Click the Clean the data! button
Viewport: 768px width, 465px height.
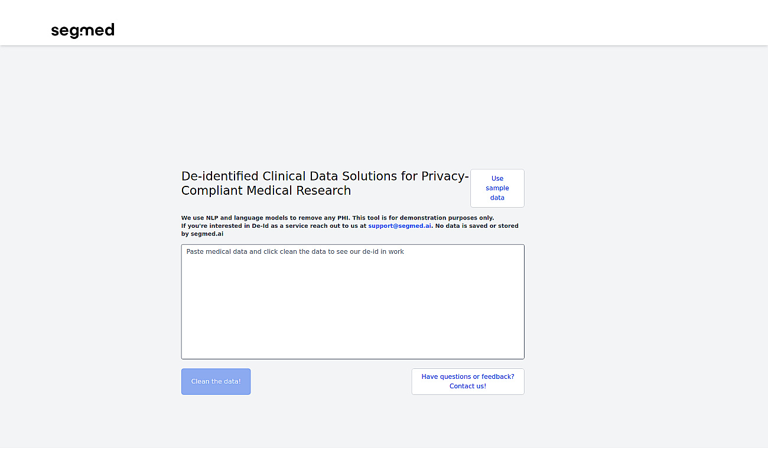216,382
